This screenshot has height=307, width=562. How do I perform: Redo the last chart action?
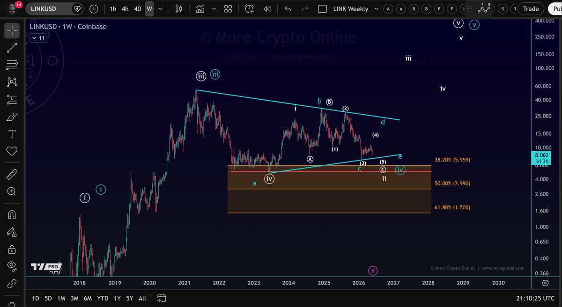pyautogui.click(x=304, y=9)
